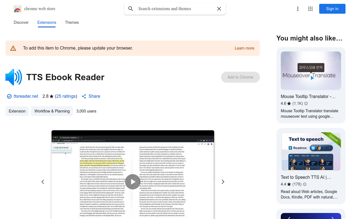Select the Extensions tab
This screenshot has width=351, height=219.
coord(47,22)
